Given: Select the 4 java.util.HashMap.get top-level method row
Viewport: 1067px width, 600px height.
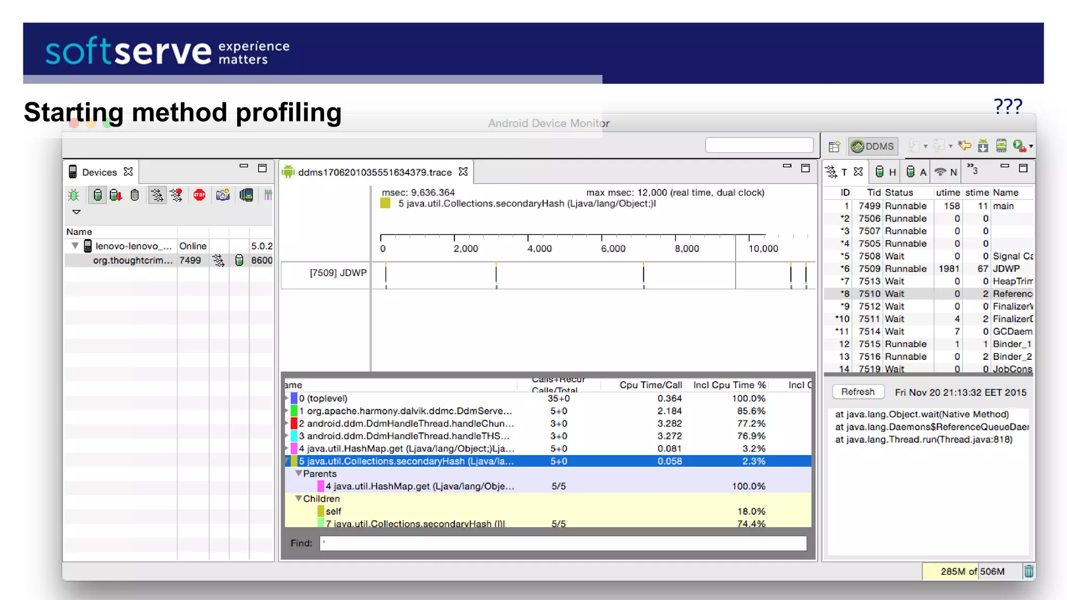Looking at the screenshot, I should 548,448.
